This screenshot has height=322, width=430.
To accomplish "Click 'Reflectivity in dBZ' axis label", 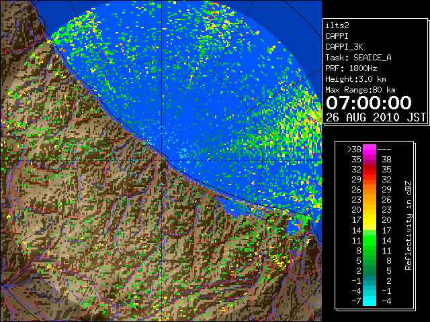I will click(x=408, y=225).
